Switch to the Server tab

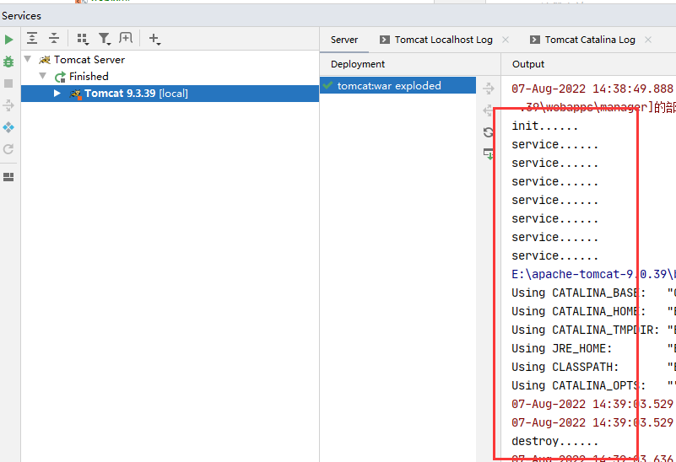pos(344,40)
